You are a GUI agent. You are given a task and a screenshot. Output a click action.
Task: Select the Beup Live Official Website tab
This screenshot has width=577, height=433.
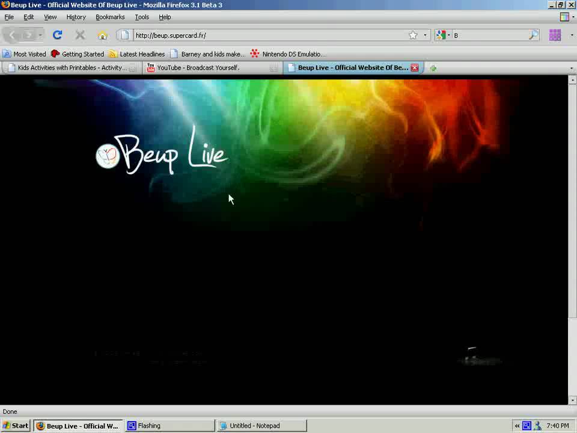tap(353, 68)
